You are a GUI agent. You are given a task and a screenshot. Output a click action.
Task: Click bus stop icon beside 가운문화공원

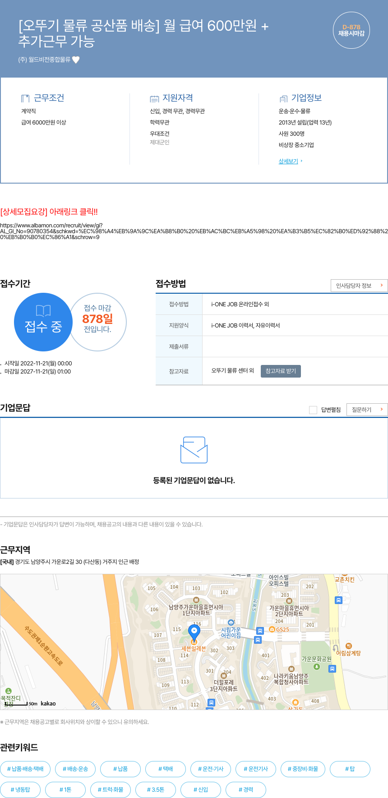point(332,669)
